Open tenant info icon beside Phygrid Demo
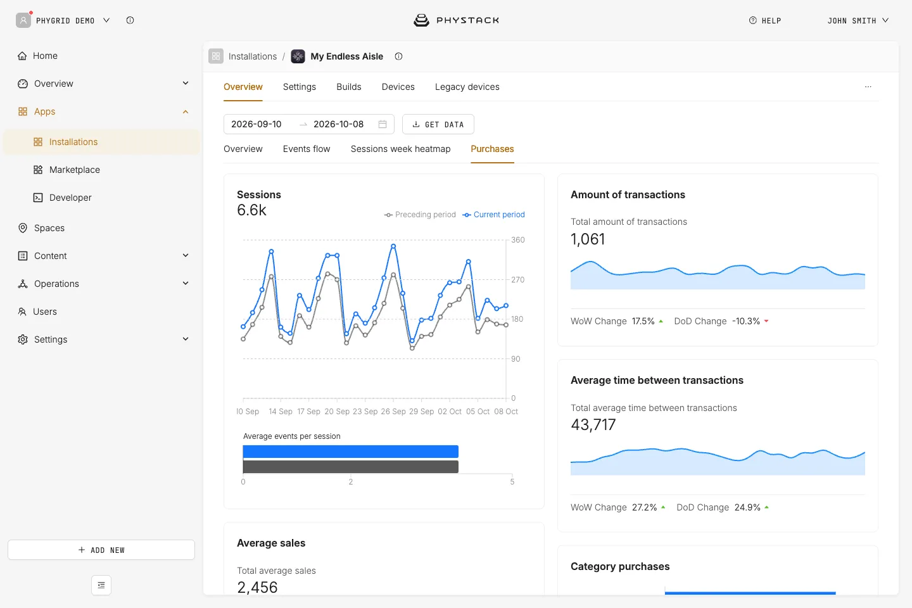The height and width of the screenshot is (608, 912). coord(130,20)
